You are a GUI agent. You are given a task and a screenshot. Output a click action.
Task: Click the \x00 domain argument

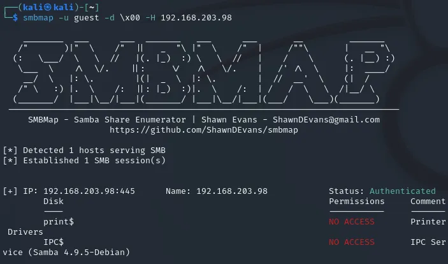130,18
